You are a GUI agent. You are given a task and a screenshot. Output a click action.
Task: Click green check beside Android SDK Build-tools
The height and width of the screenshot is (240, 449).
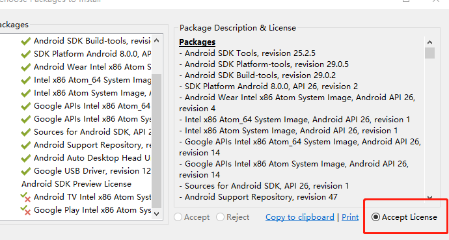[x=26, y=41]
